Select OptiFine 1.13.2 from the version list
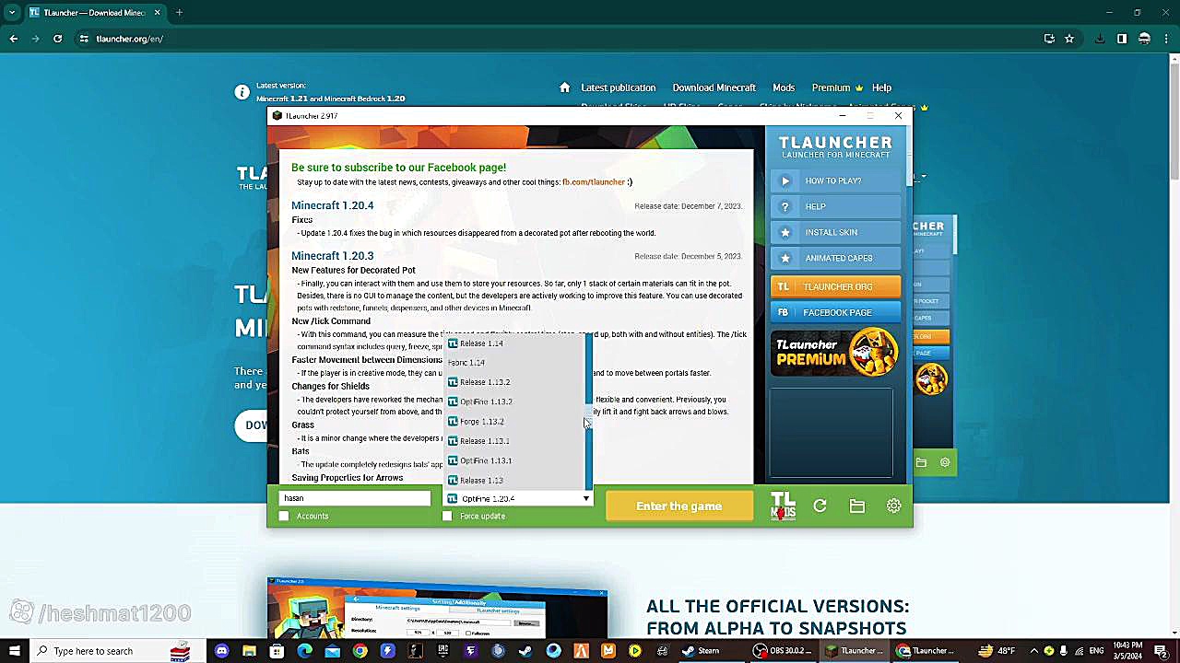Screen dimensions: 1180x663 (514, 401)
